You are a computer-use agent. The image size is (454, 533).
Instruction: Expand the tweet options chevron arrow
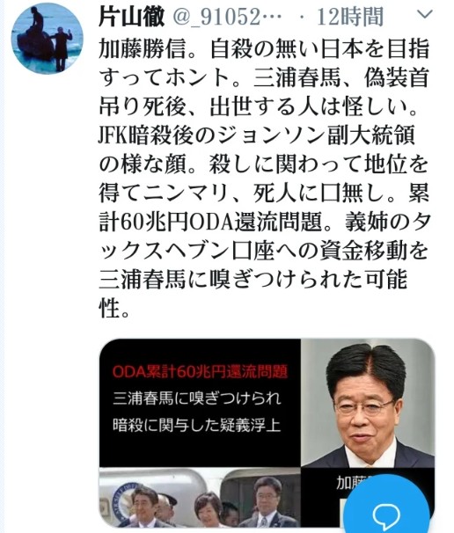[424, 14]
